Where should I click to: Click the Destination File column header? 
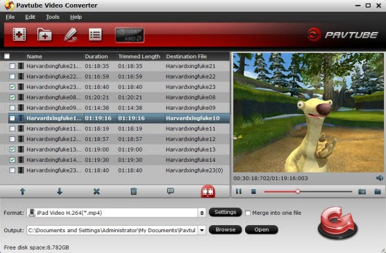click(186, 56)
